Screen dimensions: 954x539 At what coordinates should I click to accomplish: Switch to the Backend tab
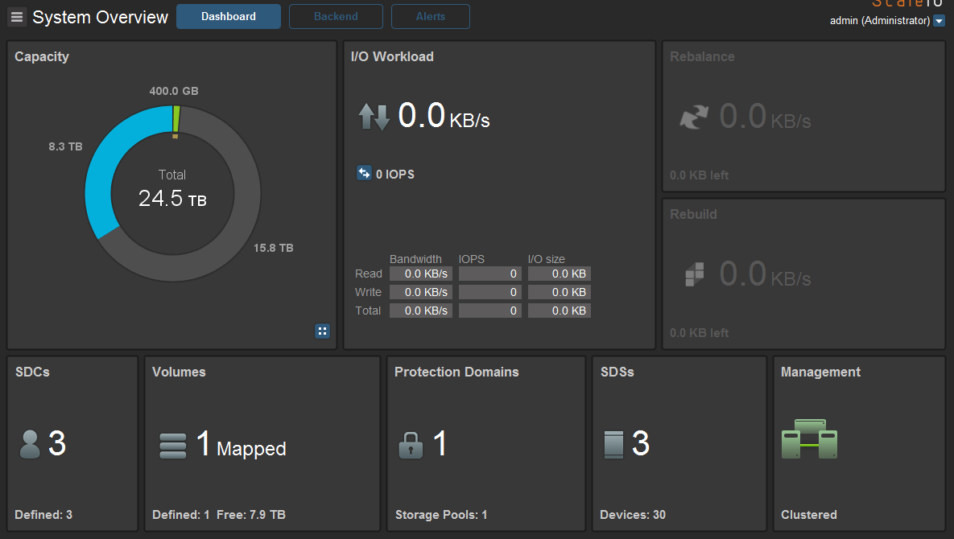336,16
